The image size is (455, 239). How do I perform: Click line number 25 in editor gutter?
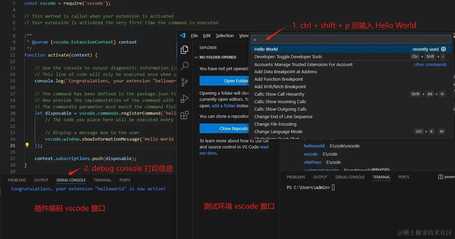click(13, 145)
